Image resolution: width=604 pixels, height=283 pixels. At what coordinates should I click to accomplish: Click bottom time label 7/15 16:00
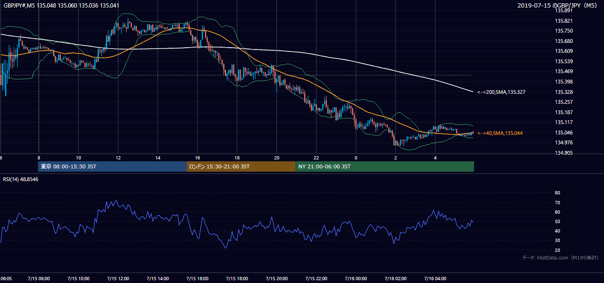coord(198,278)
